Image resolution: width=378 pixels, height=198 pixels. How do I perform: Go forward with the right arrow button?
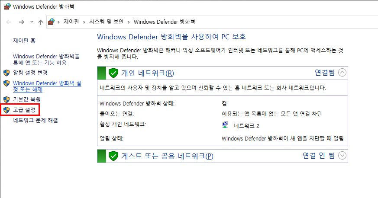22,22
